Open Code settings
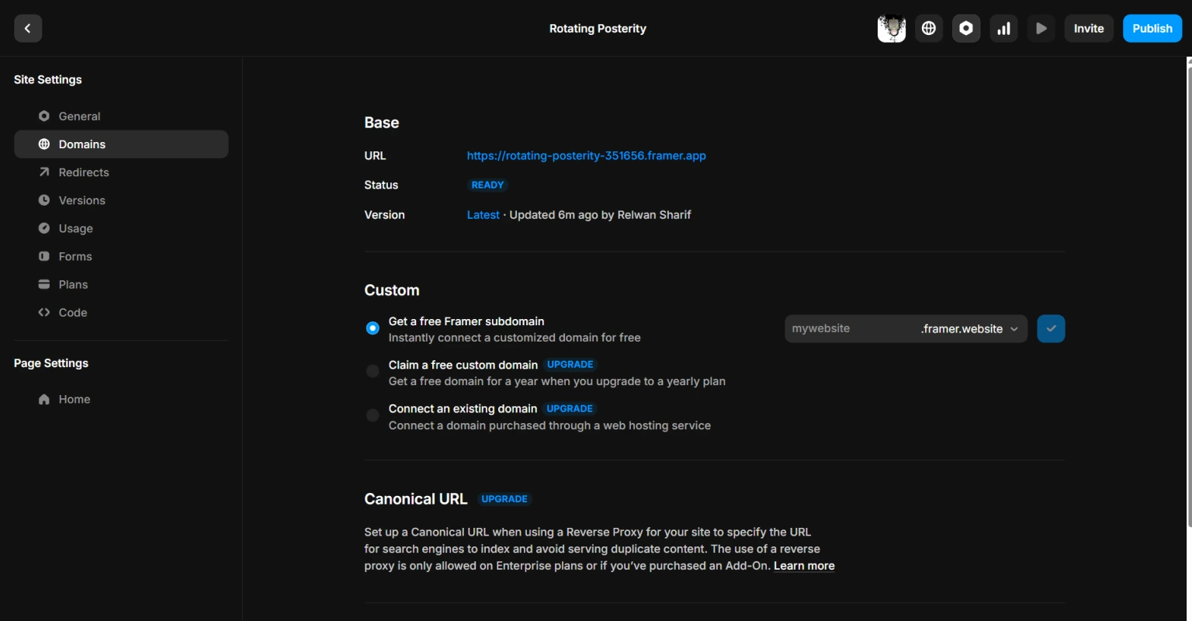 click(x=121, y=312)
